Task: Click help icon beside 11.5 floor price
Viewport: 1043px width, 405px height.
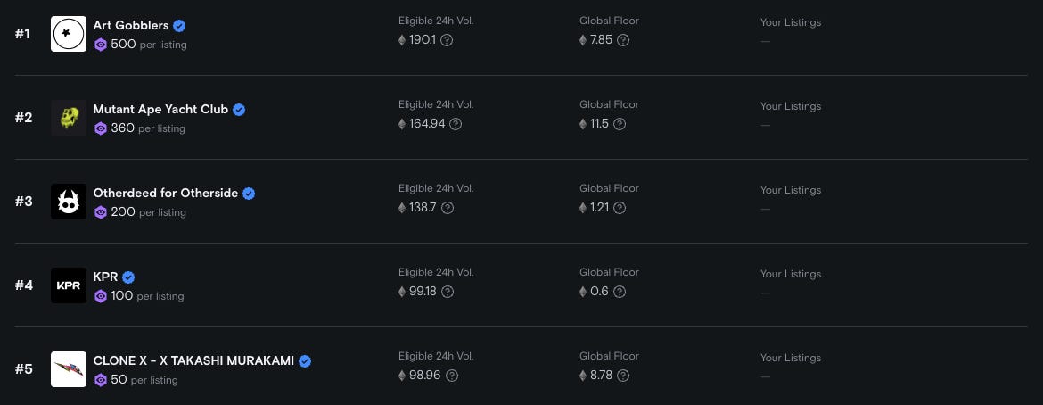Action: pos(620,124)
